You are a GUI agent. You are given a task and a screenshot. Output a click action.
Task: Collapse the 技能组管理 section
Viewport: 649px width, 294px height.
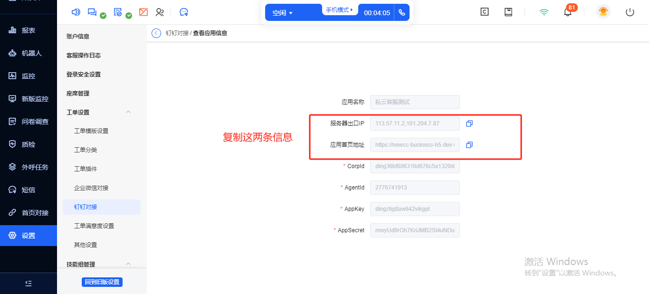128,264
